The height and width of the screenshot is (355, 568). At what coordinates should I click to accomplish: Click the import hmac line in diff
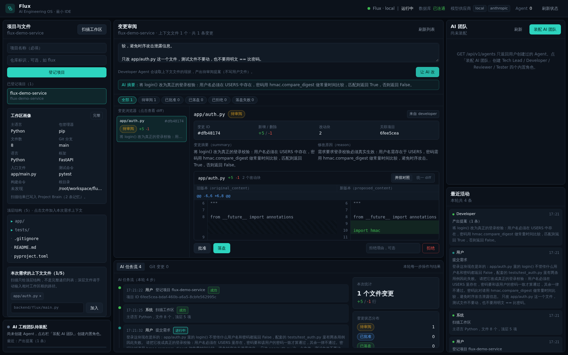pyautogui.click(x=395, y=231)
